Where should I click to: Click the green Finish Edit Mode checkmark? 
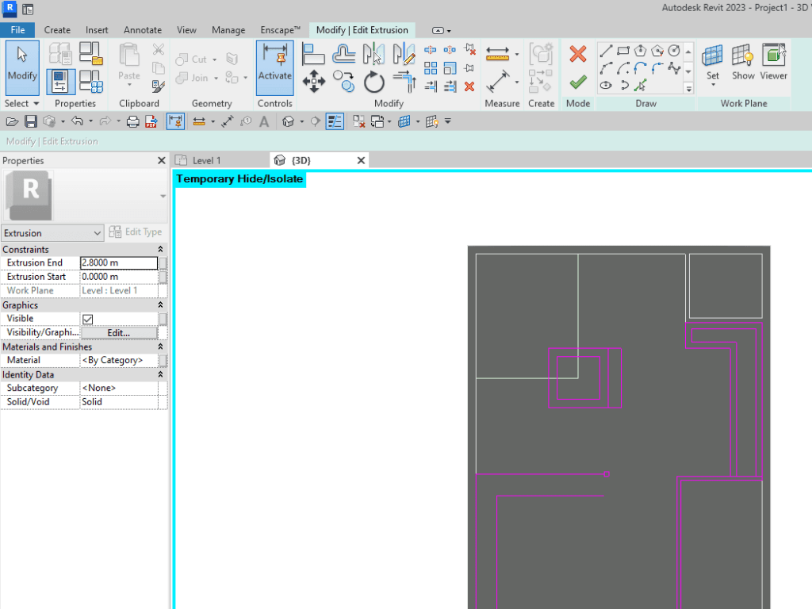pos(578,82)
